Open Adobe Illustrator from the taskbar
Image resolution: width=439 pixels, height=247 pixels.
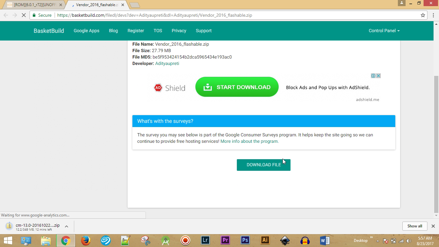pos(265,240)
